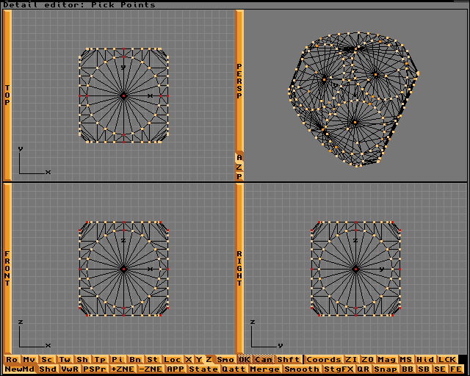Cancel operation with the Can button

[x=264, y=359]
